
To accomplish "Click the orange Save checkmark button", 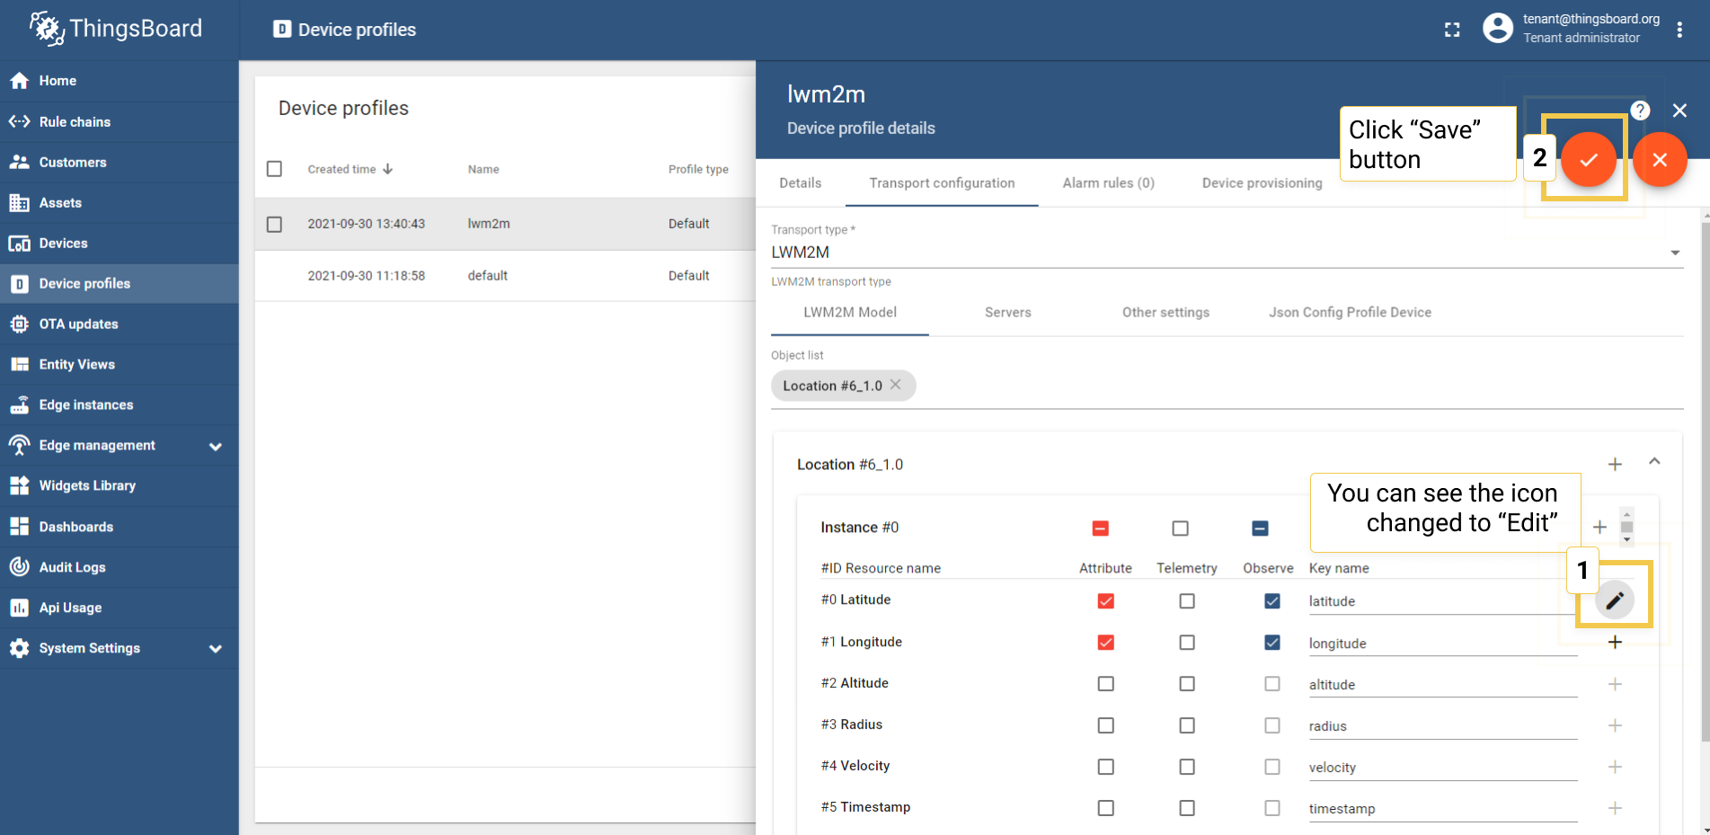I will [1589, 159].
